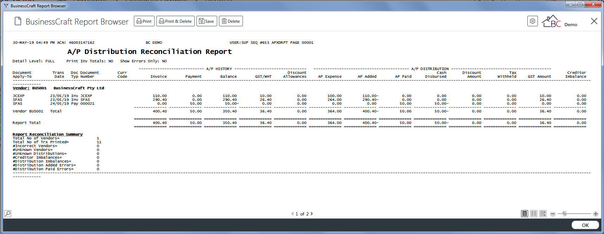
Task: Switch to page view with thumbnail panel
Action: click(543, 214)
